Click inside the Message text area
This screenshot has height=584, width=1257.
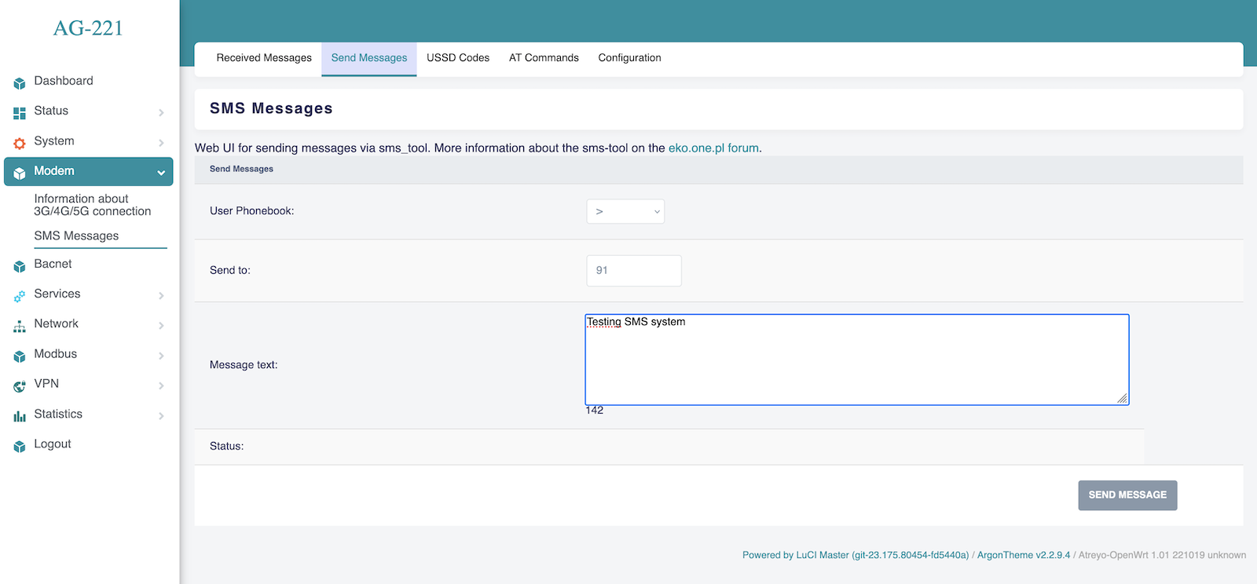856,360
